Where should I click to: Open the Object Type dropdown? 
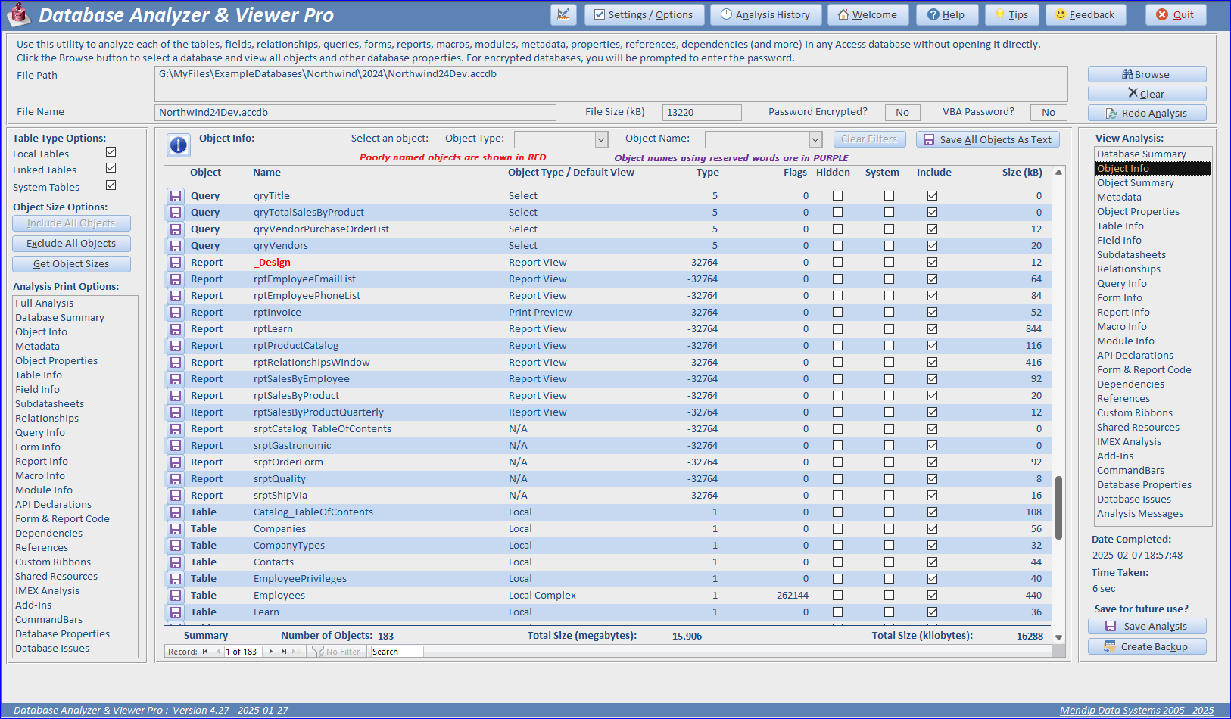pos(601,139)
